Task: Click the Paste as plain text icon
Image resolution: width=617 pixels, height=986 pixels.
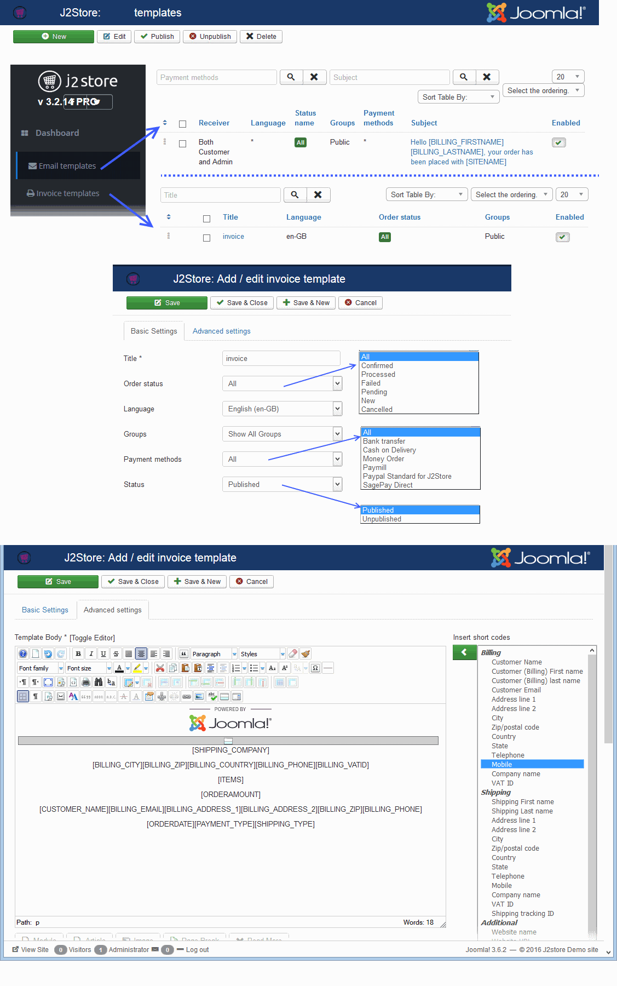Action: click(x=198, y=668)
